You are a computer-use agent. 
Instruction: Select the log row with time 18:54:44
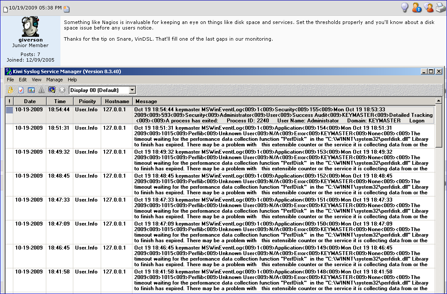click(220, 115)
